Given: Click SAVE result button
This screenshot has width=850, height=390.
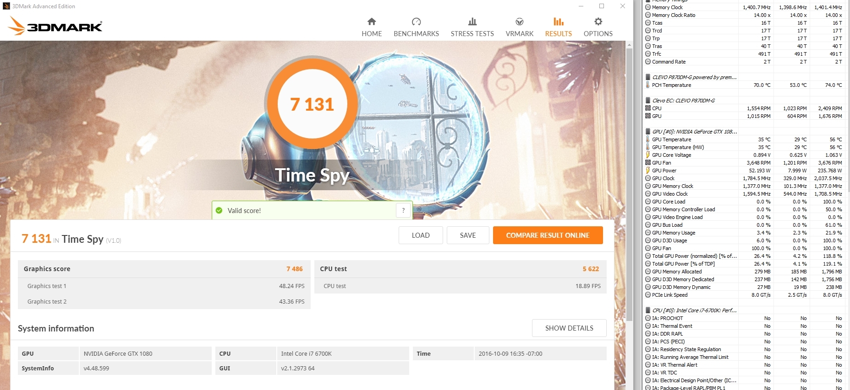Looking at the screenshot, I should click(468, 235).
